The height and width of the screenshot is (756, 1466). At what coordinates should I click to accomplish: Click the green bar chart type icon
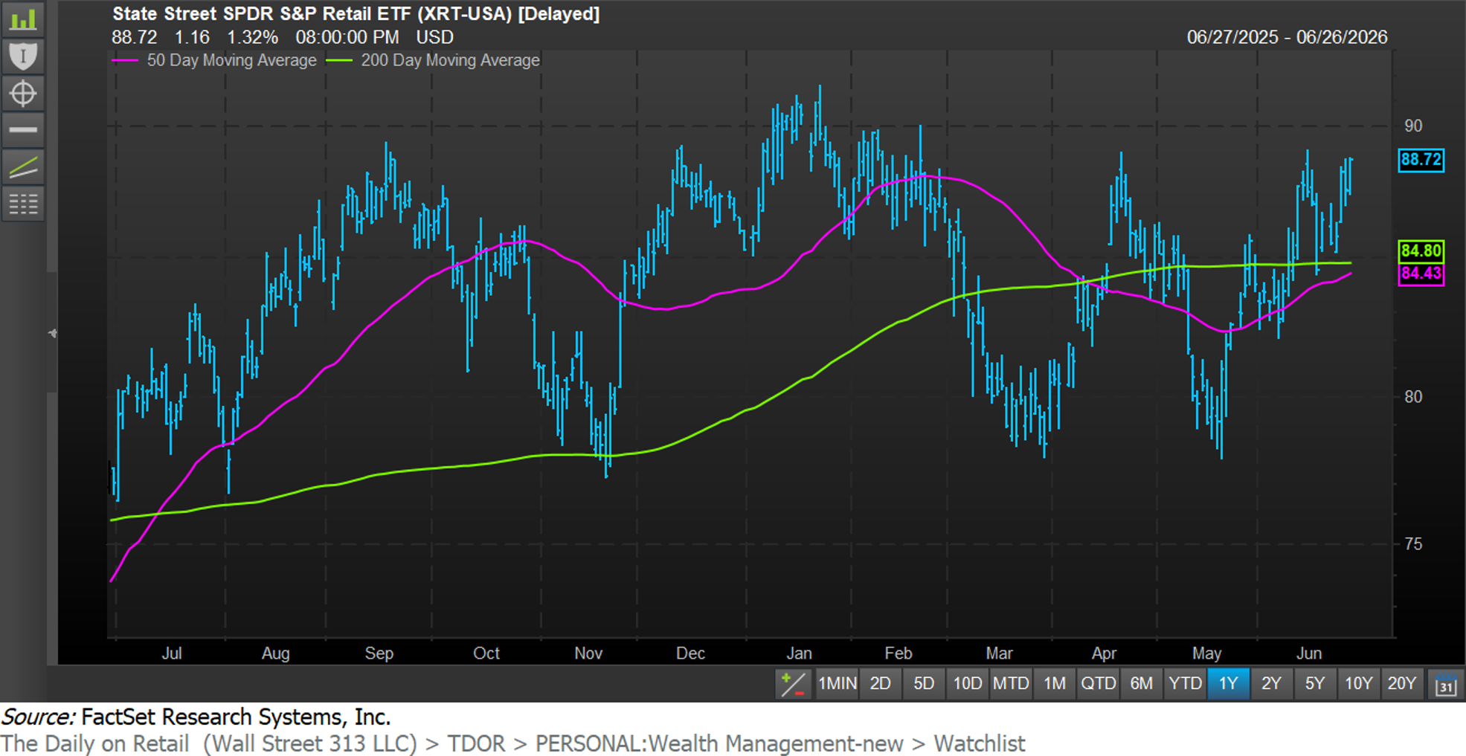click(x=23, y=19)
